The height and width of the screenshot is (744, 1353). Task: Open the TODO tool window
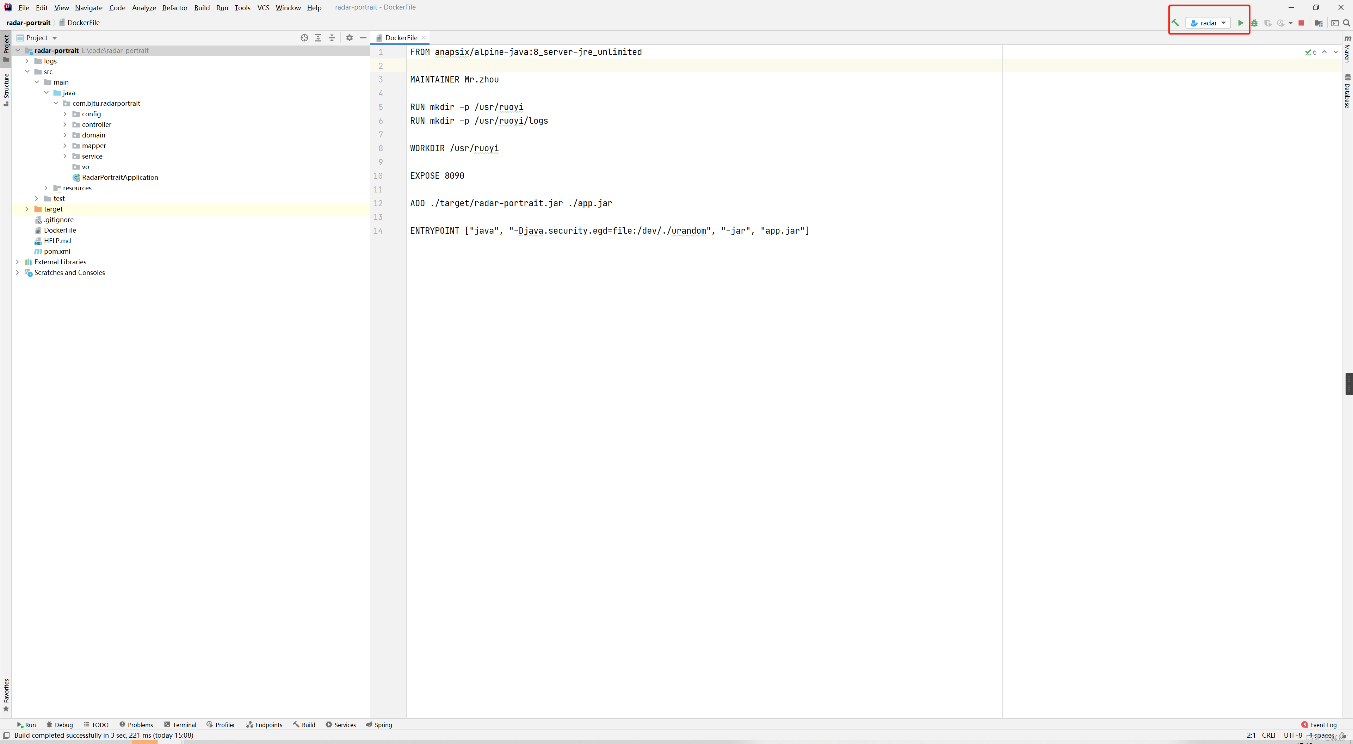point(95,725)
